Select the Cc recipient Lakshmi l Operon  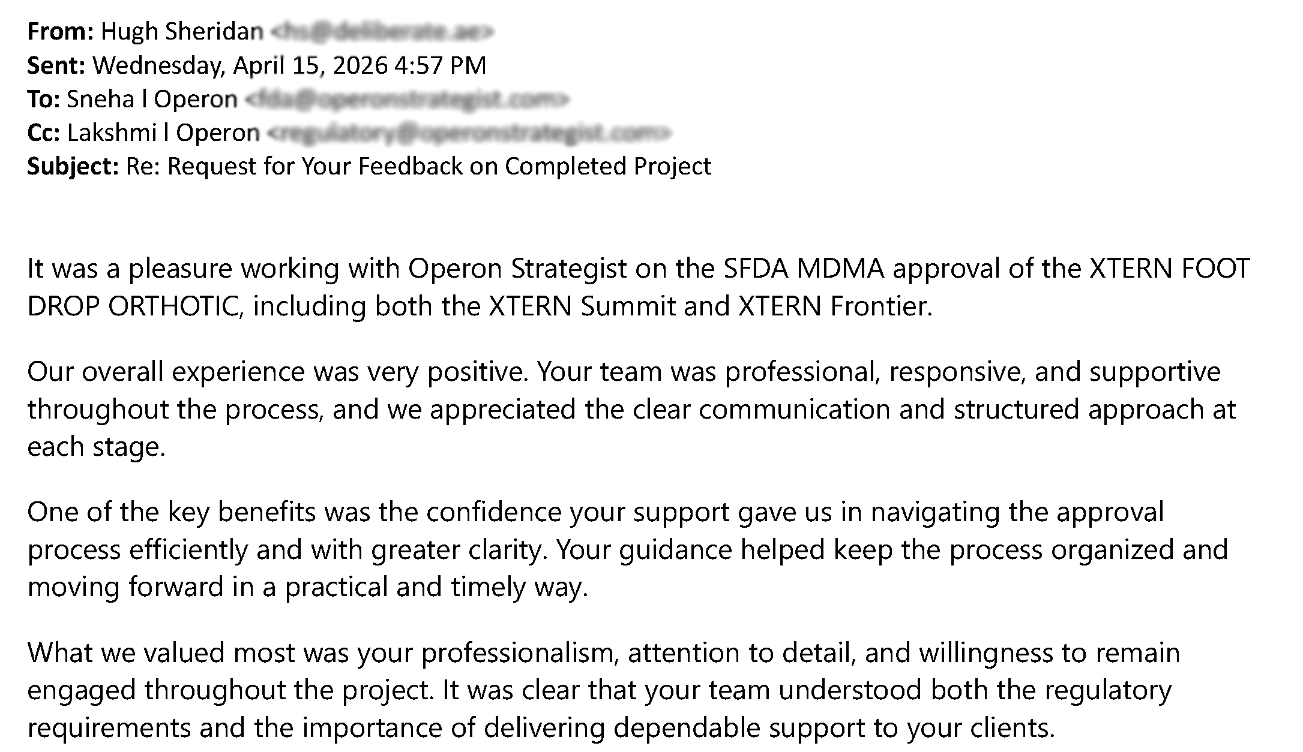tap(163, 133)
